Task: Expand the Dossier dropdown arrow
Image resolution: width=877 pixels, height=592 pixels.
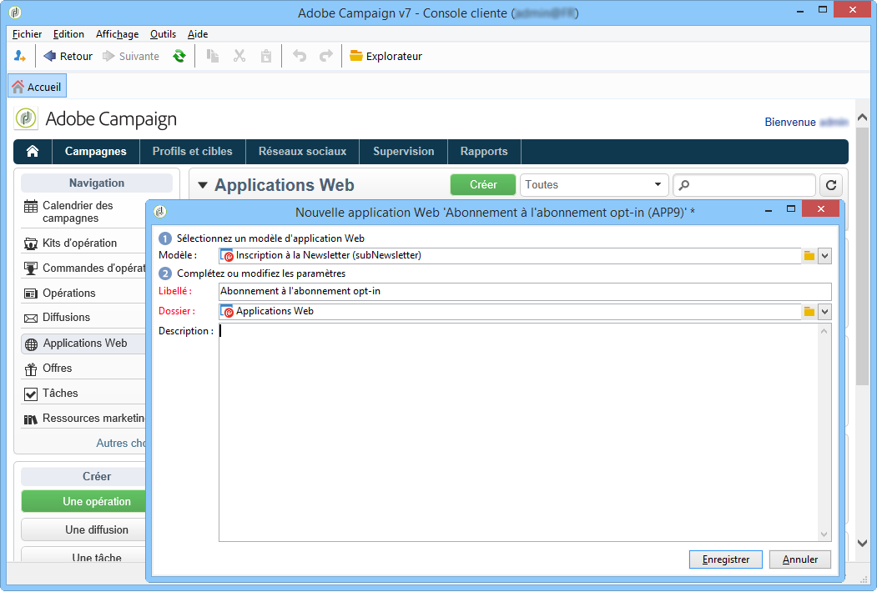Action: (824, 312)
